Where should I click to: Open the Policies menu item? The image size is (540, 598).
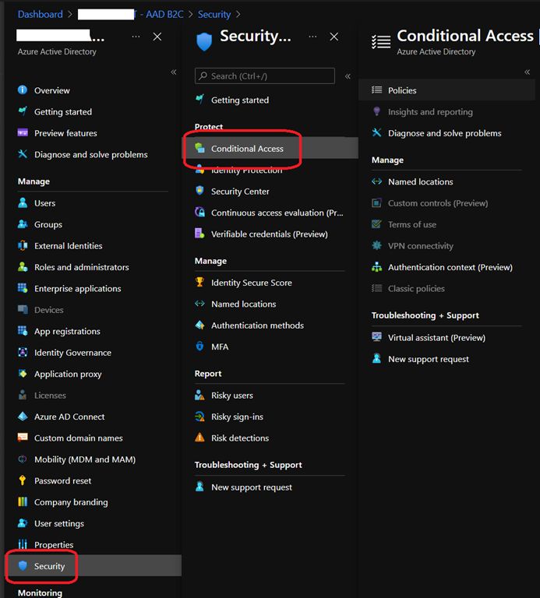click(402, 90)
